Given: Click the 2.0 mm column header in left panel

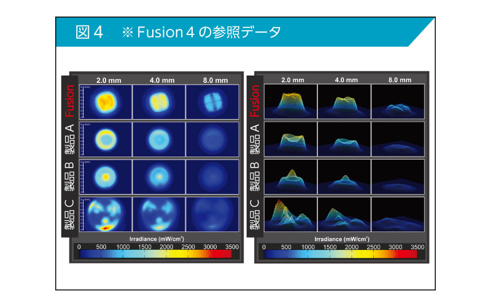Looking at the screenshot, I should coord(109,80).
